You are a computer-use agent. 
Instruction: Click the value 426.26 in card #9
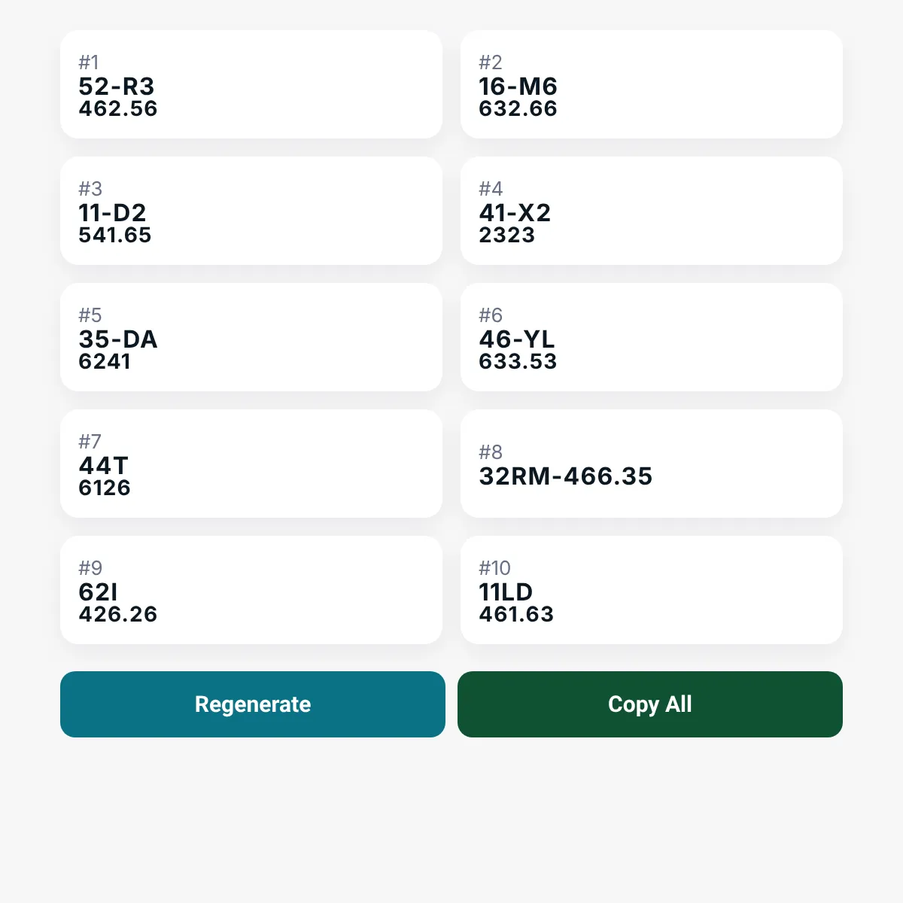click(118, 615)
